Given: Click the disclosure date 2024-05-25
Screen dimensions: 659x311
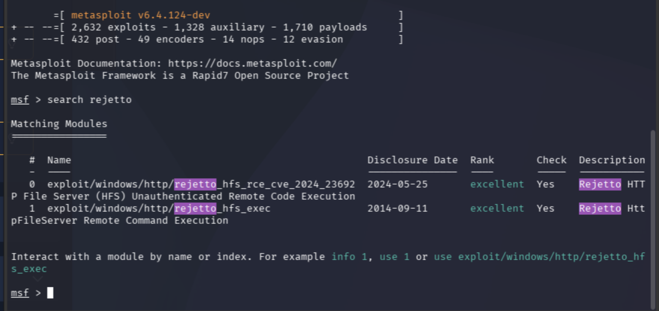Looking at the screenshot, I should pos(398,184).
